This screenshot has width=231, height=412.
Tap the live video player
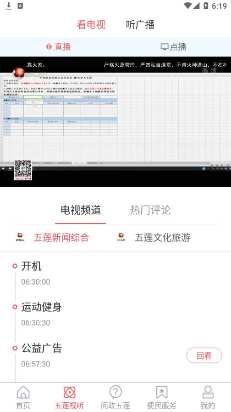tap(115, 122)
